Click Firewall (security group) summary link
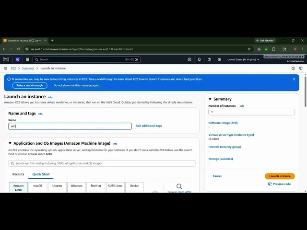 tap(225, 147)
